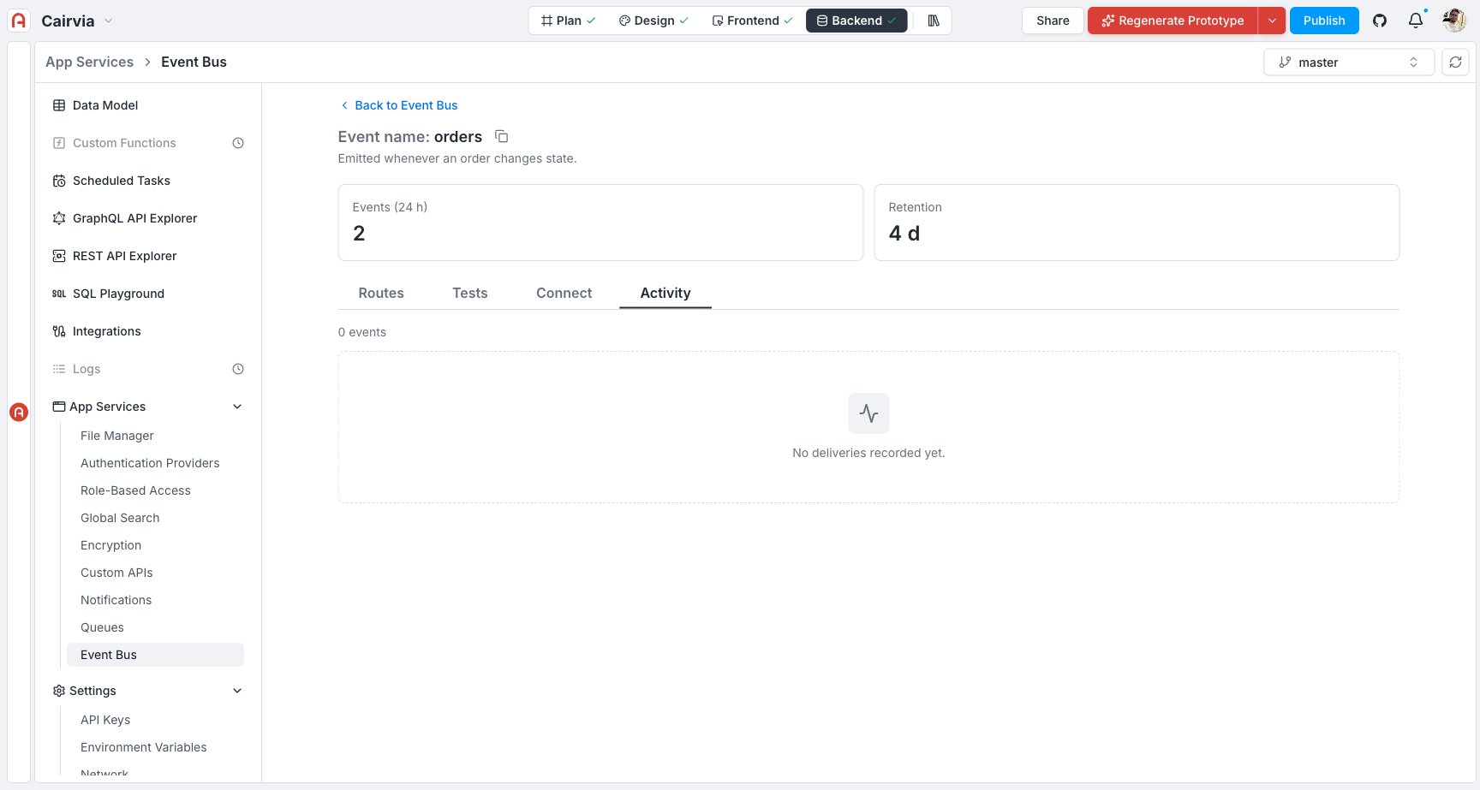The image size is (1480, 790).
Task: Collapse the App Services section chevron
Action: (237, 407)
